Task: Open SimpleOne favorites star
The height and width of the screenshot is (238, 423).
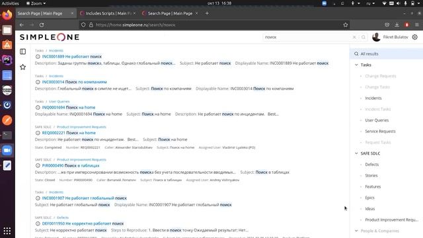Action: pos(23,67)
